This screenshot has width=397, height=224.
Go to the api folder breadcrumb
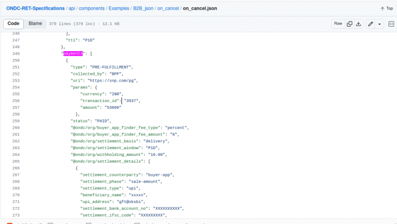pos(72,9)
